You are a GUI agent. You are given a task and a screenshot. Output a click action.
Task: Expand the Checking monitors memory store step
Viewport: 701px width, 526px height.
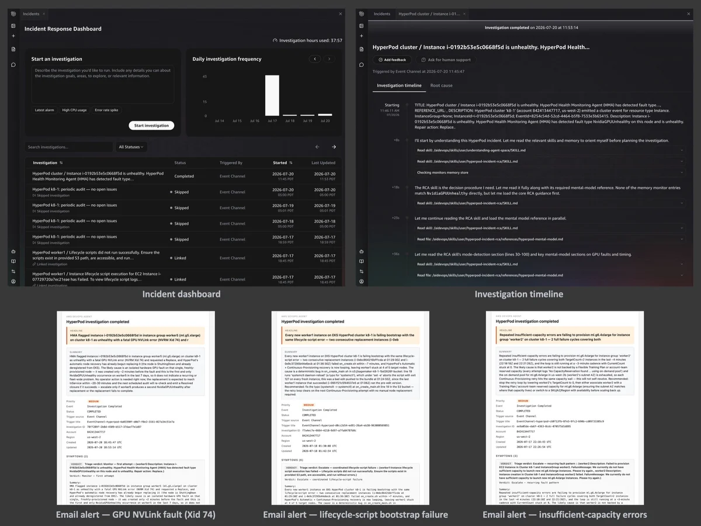coord(549,172)
